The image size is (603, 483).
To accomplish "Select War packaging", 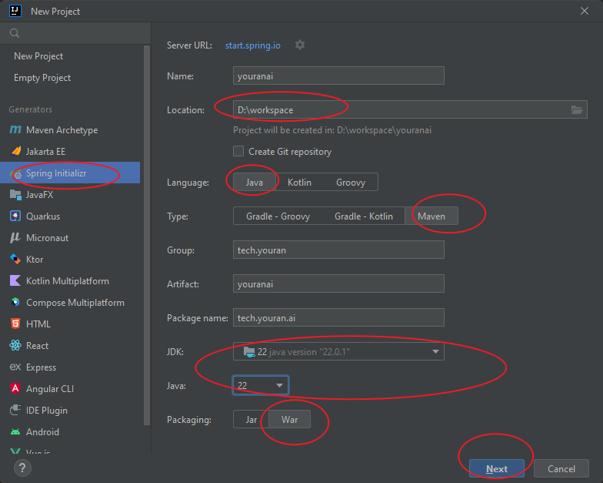I will [289, 419].
